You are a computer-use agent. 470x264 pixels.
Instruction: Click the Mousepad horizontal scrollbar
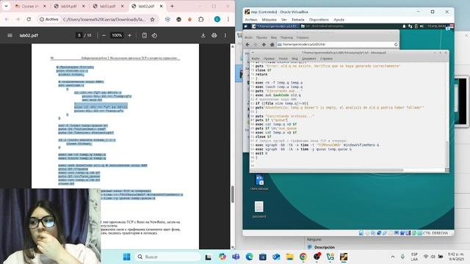[327, 170]
